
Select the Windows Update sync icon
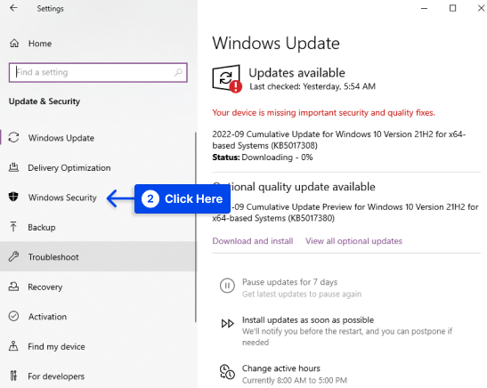pyautogui.click(x=13, y=138)
